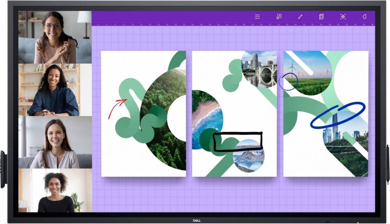390x224 pixels.
Task: Select video of woman in denim shirt
Action: (x=55, y=90)
